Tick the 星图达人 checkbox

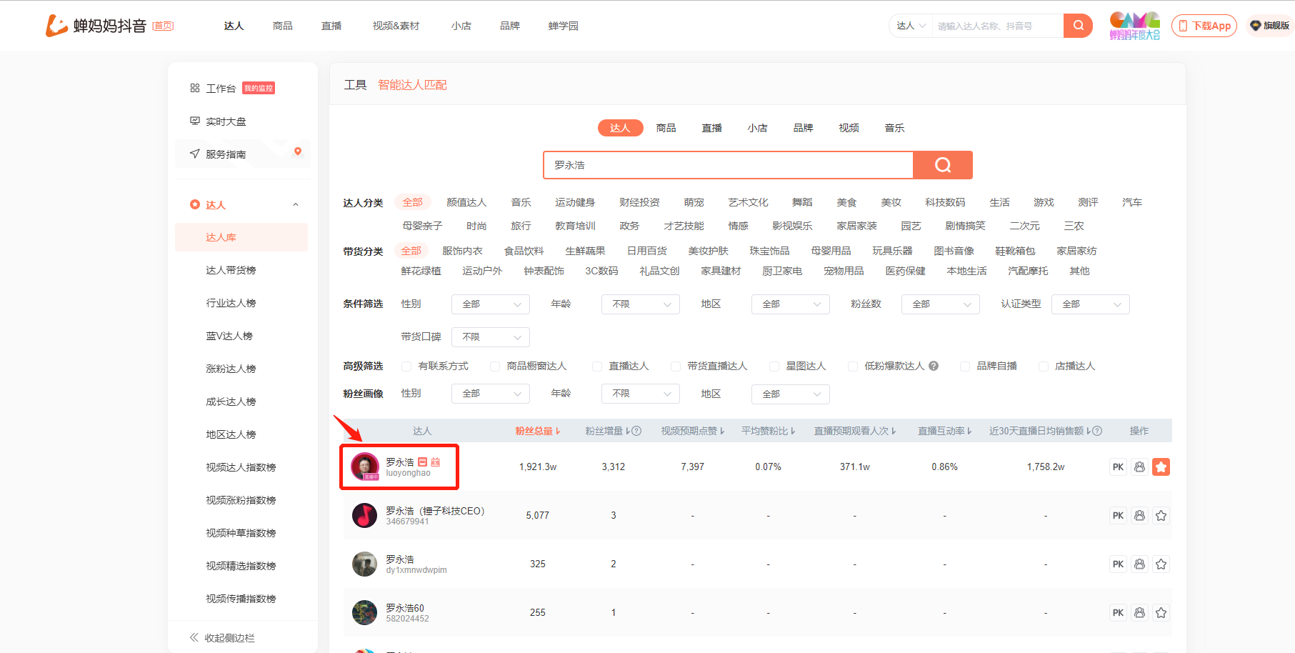coord(774,366)
